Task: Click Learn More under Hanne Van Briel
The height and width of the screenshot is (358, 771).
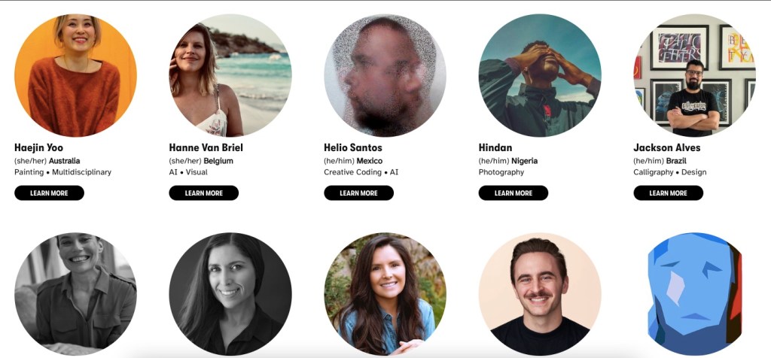Action: click(x=203, y=193)
